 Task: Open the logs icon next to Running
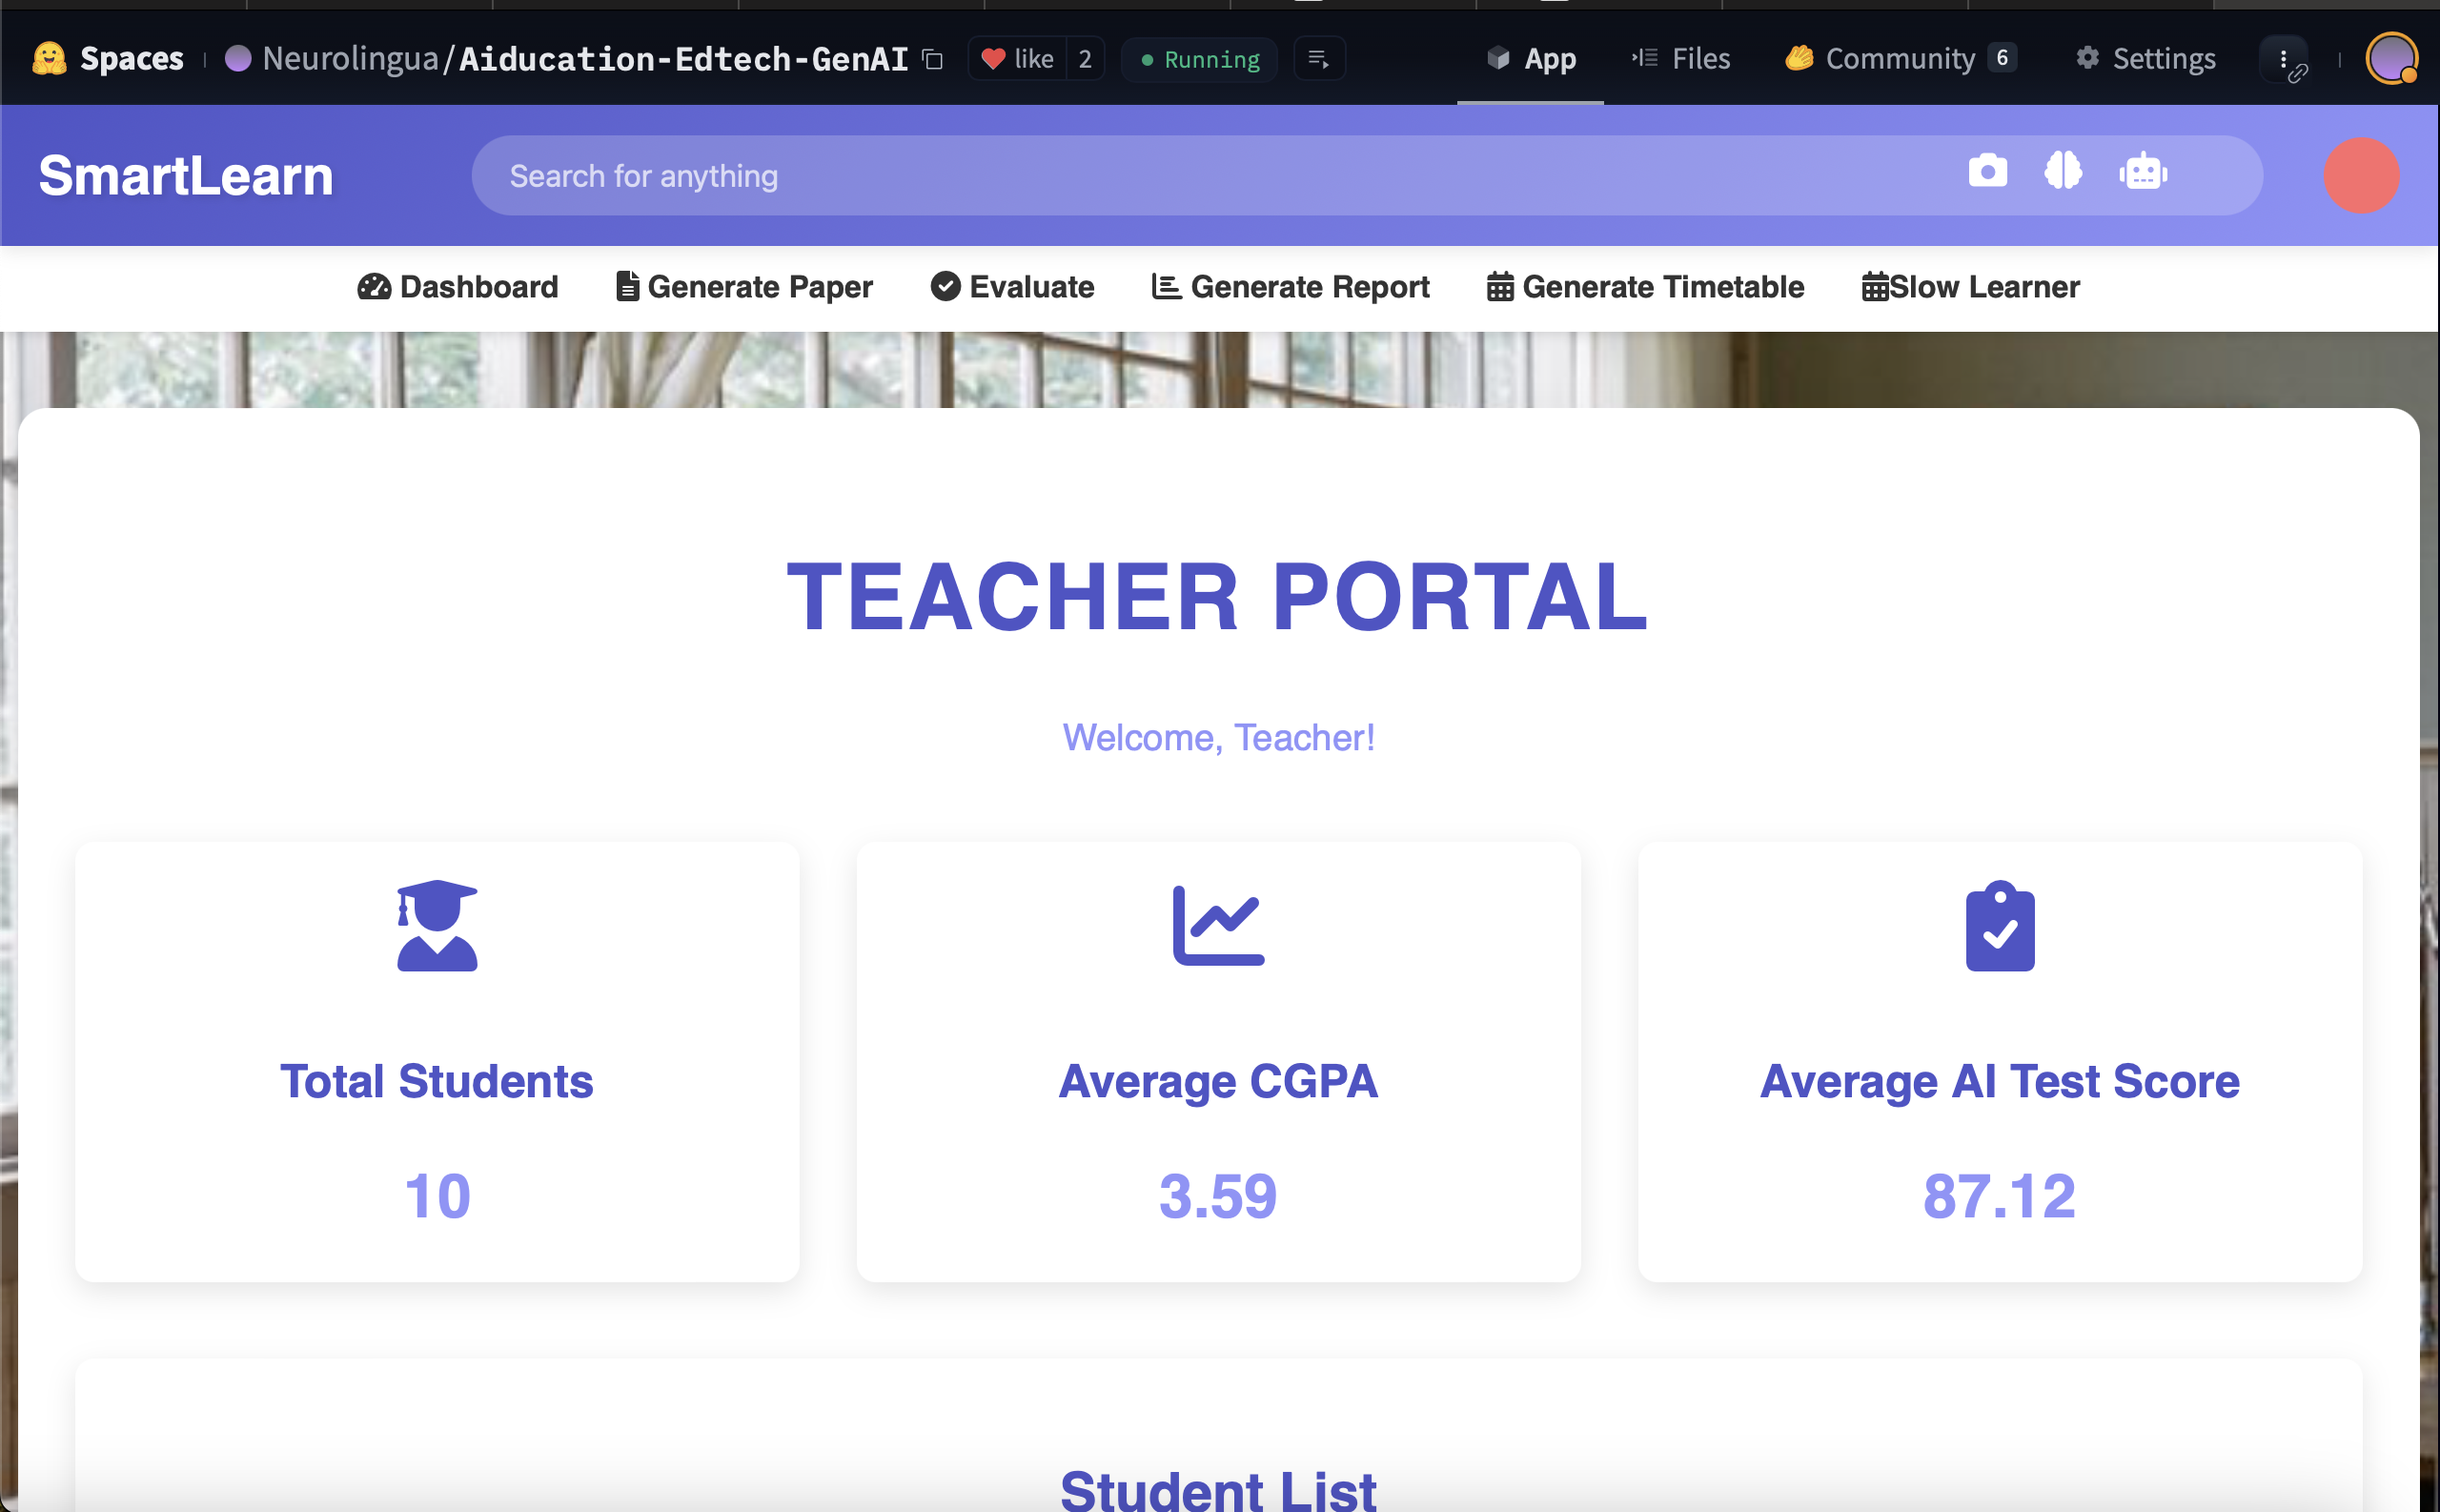pyautogui.click(x=1318, y=60)
